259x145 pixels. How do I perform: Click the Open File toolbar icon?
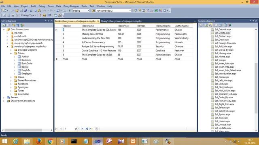17,11
